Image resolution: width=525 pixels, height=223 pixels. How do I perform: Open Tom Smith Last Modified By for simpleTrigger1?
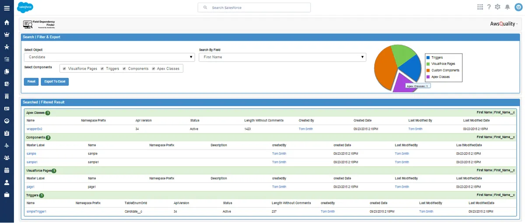[x=426, y=211]
